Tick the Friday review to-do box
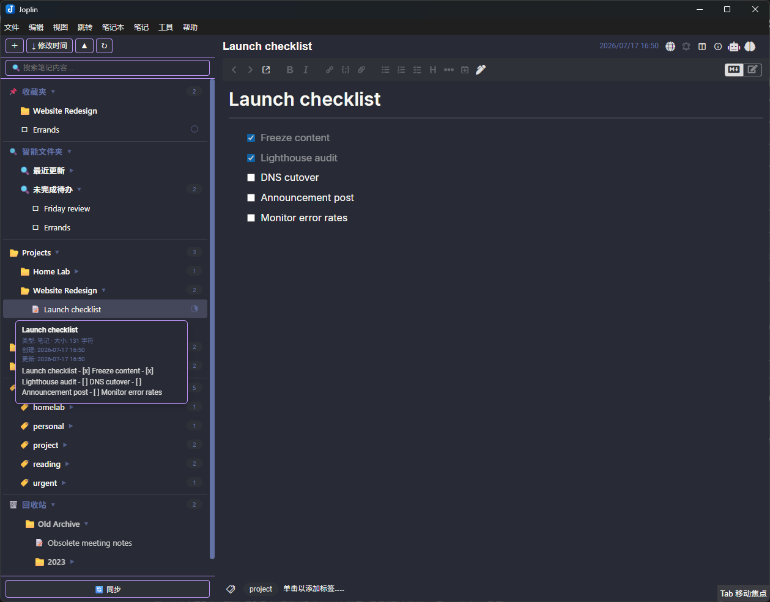This screenshot has height=602, width=770. pyautogui.click(x=35, y=208)
